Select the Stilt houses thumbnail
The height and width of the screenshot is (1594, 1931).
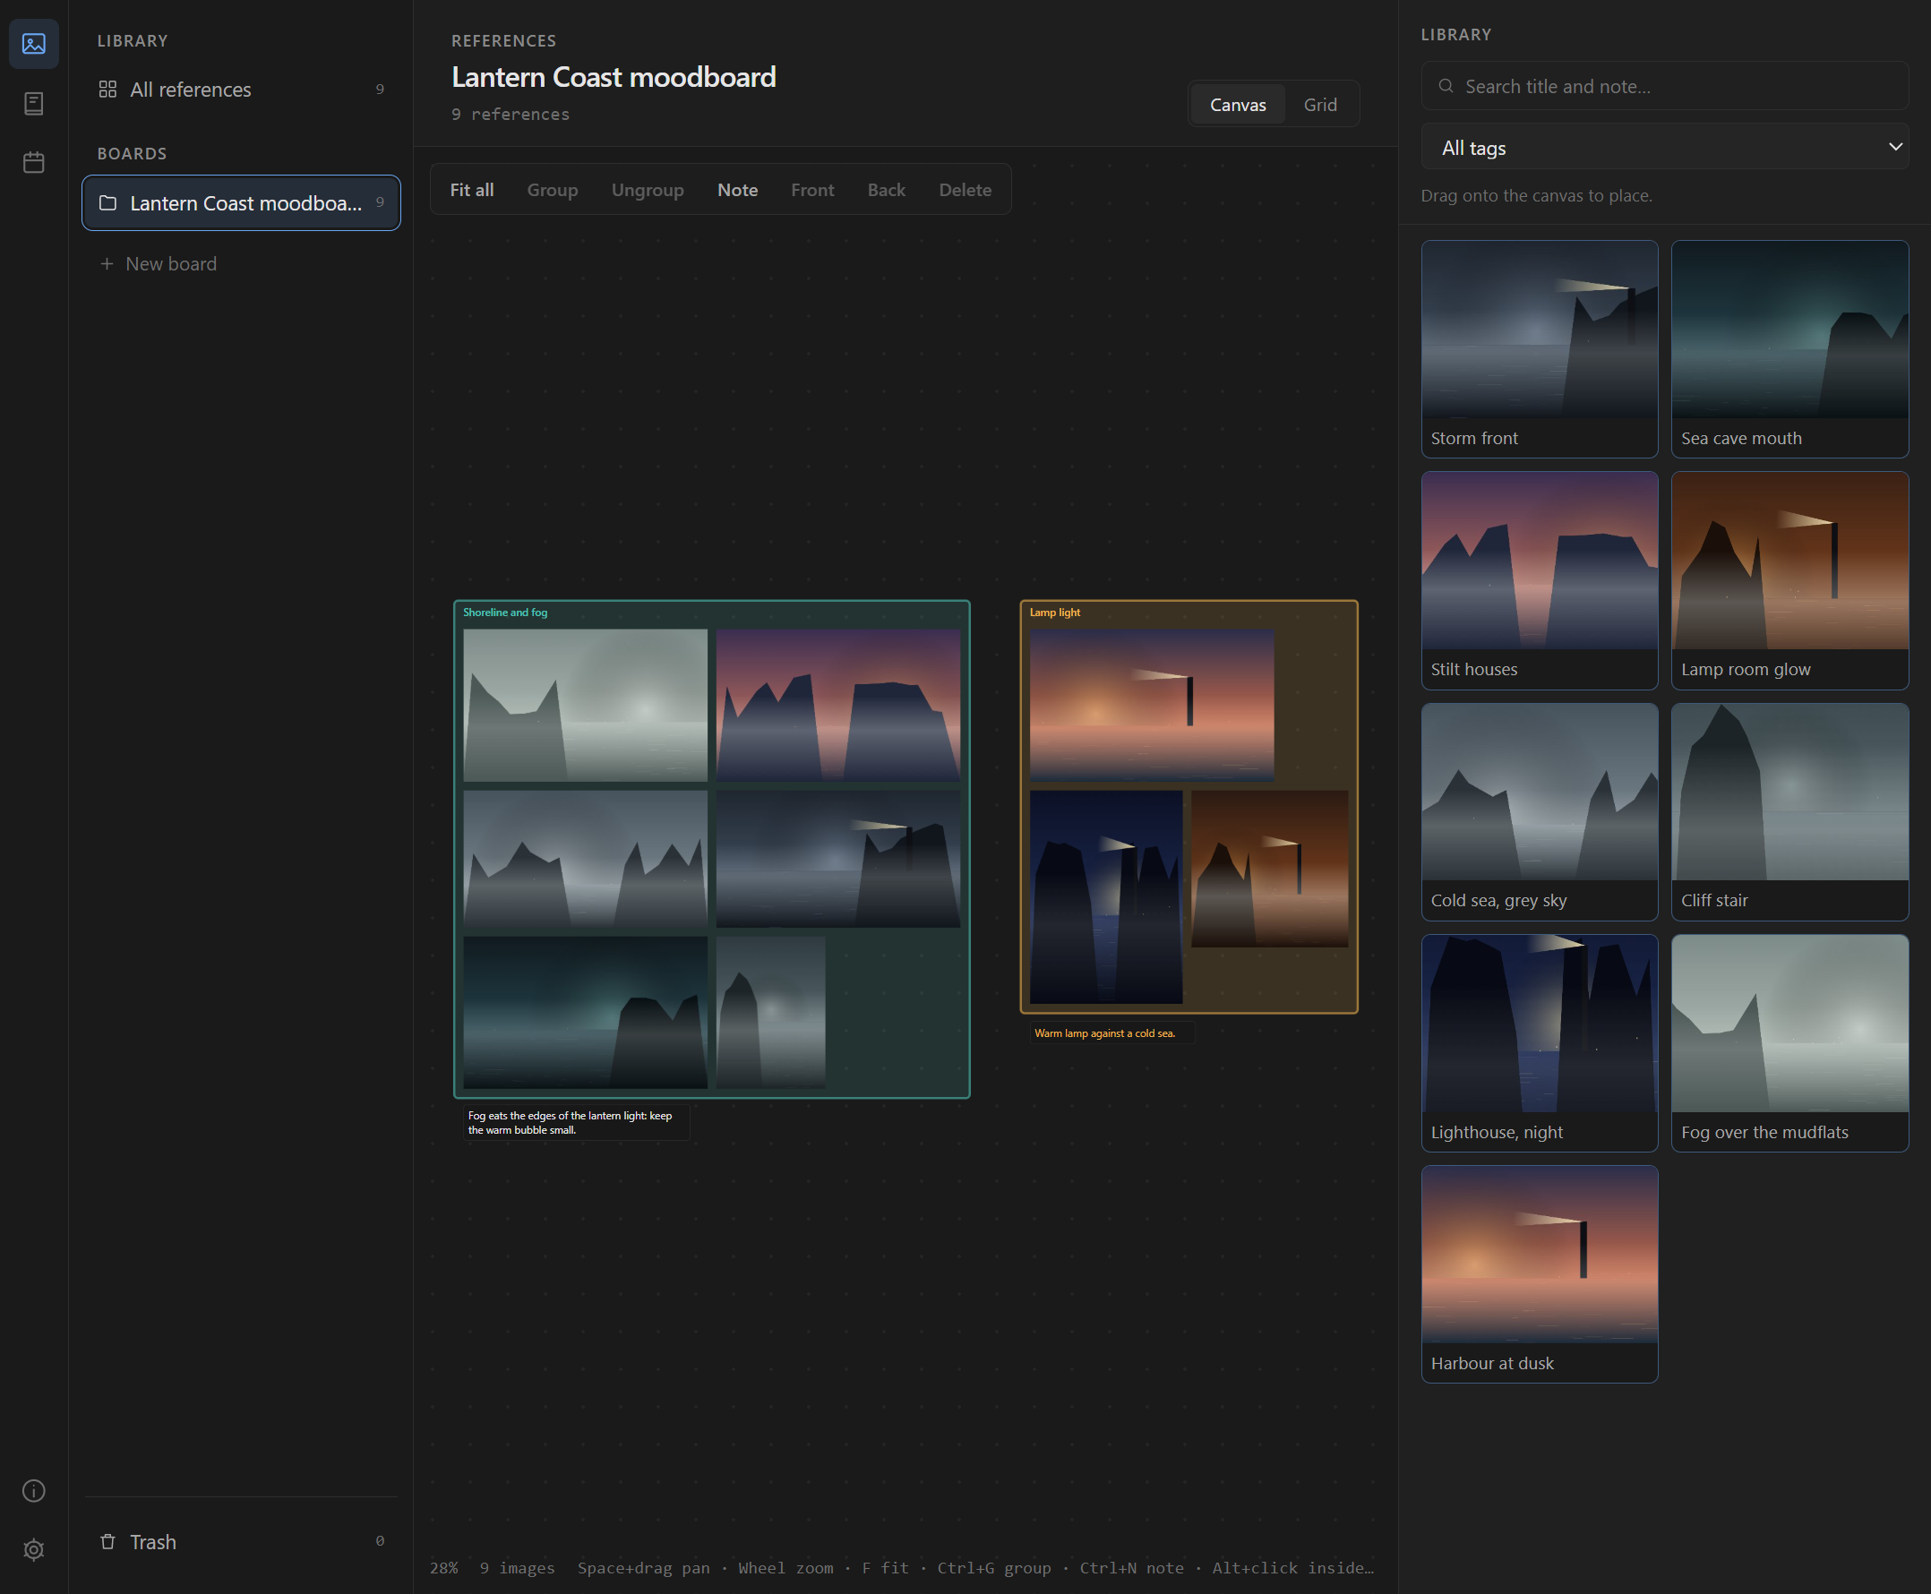[x=1539, y=580]
